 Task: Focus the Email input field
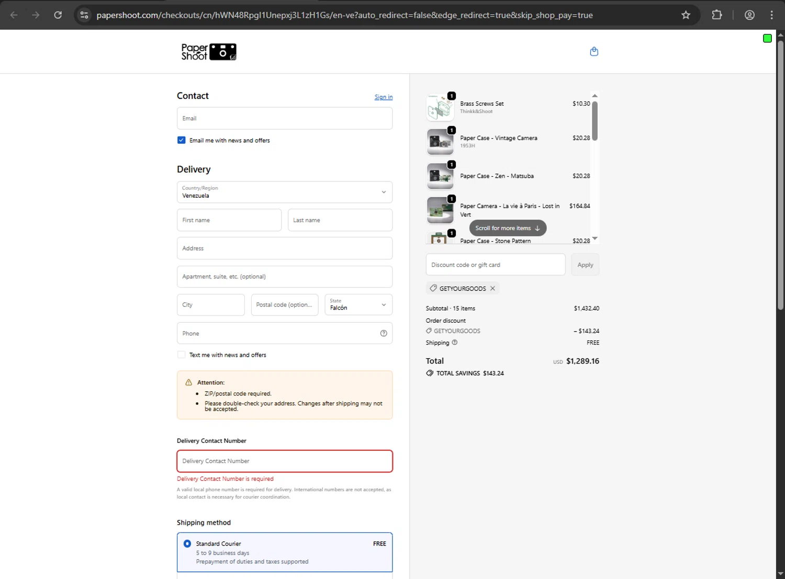pyautogui.click(x=285, y=118)
